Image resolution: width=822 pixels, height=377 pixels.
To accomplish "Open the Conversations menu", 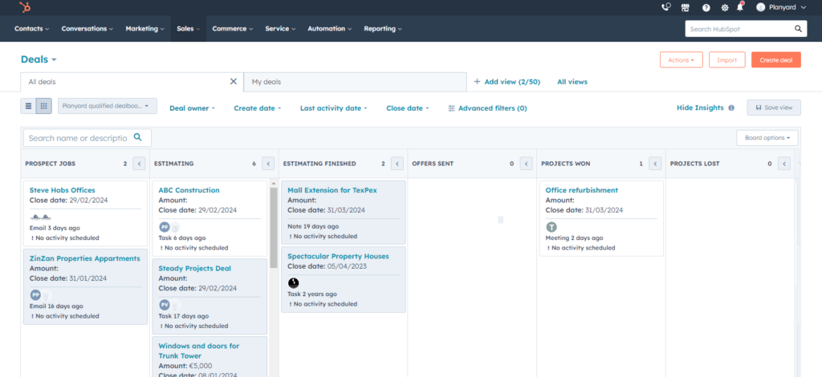I will (87, 29).
